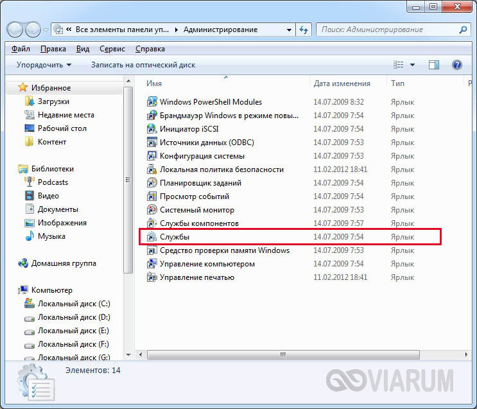Open the Правка menu
477x409 pixels.
(x=53, y=49)
